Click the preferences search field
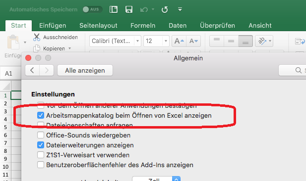The width and height of the screenshot is (306, 181). tap(292, 70)
